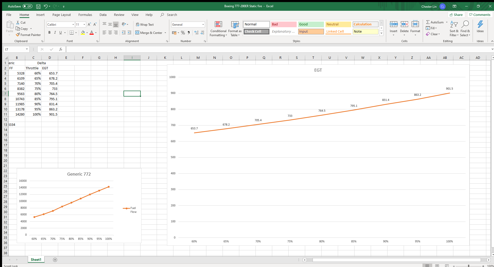
Task: Click the Fill Color bucket swatch
Action: pos(83,33)
